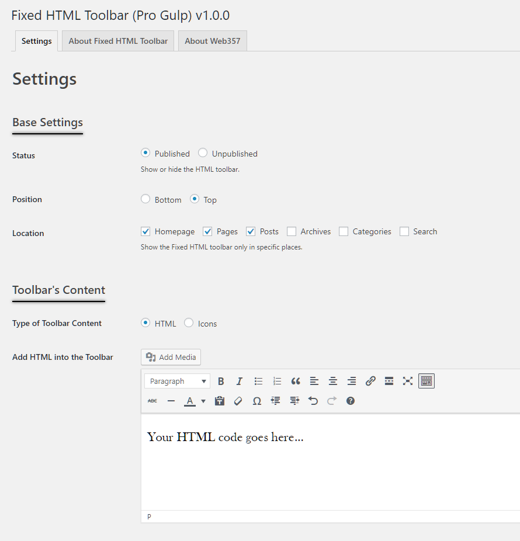Select the Unpublished status option
The height and width of the screenshot is (541, 520).
203,153
